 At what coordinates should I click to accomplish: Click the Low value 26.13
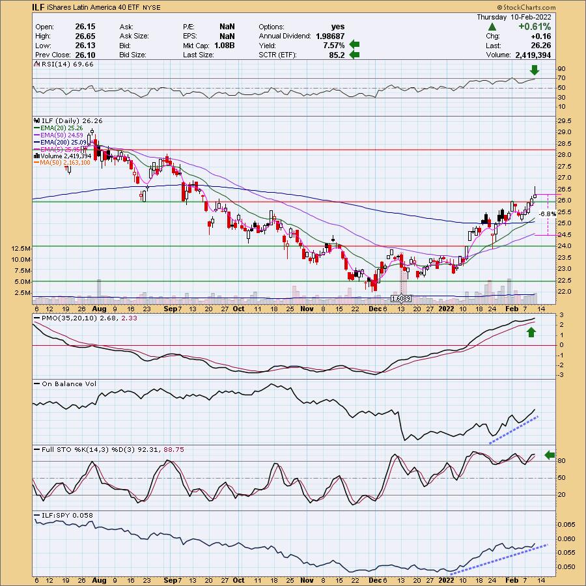pos(85,46)
